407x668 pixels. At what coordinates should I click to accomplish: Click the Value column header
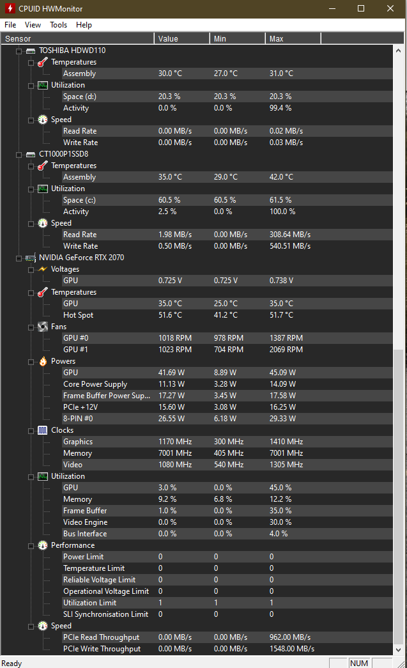tap(182, 39)
